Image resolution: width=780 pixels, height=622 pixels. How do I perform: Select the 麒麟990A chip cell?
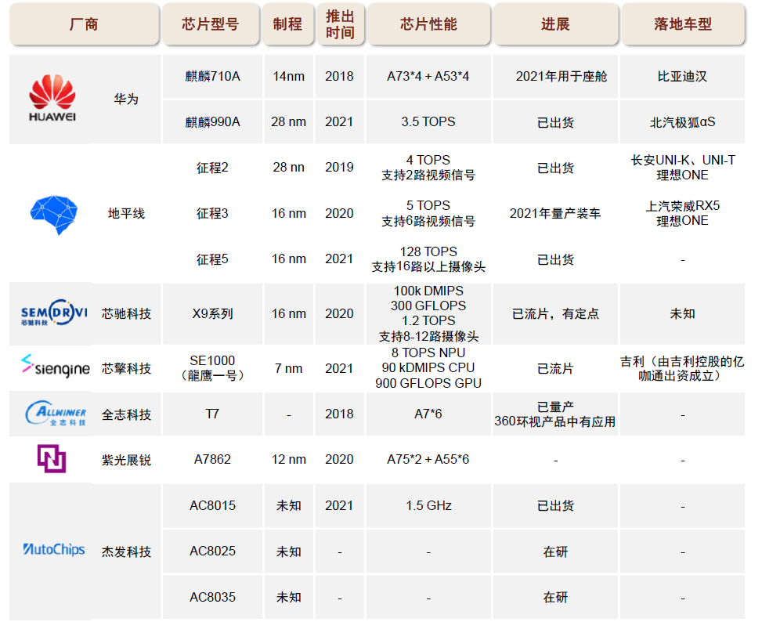pos(212,122)
